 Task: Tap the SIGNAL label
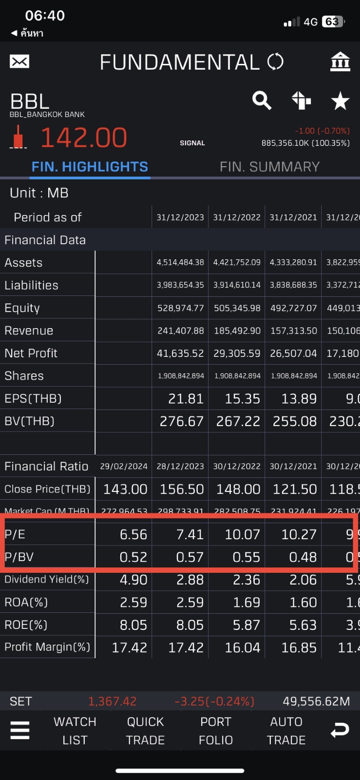coord(192,143)
